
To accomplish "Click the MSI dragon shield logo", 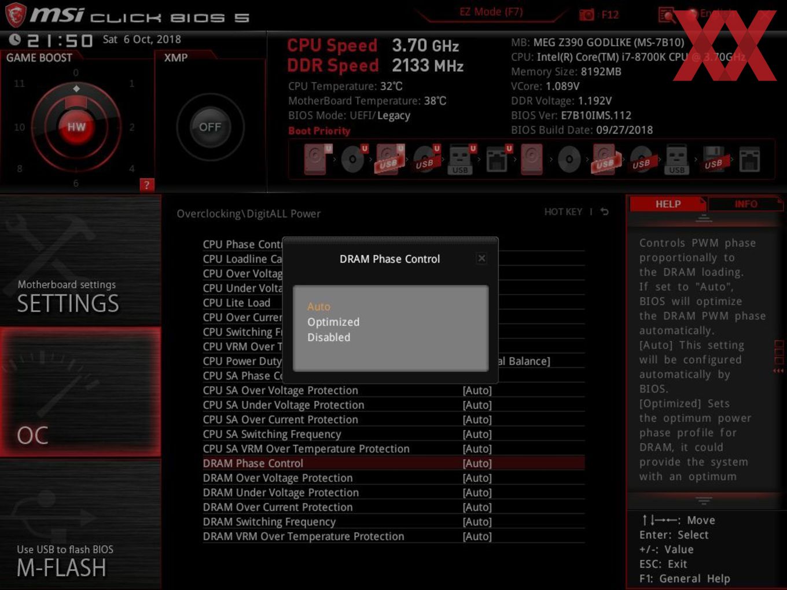I will (16, 14).
